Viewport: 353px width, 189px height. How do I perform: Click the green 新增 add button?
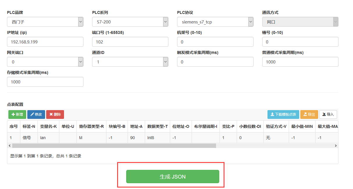click(17, 115)
